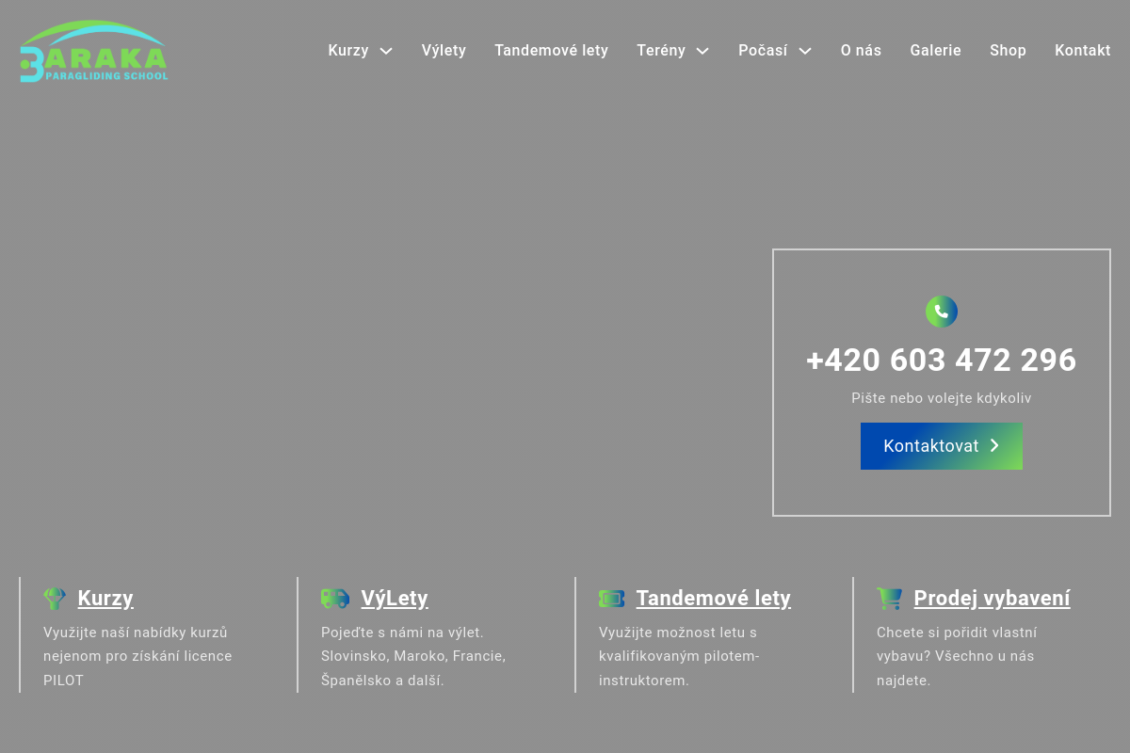The image size is (1130, 753).
Task: Expand the Terény menu chevron
Action: pos(702,51)
